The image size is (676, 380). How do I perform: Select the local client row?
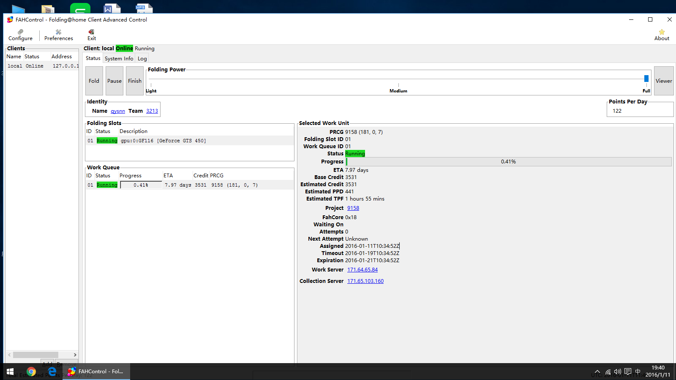[42, 66]
